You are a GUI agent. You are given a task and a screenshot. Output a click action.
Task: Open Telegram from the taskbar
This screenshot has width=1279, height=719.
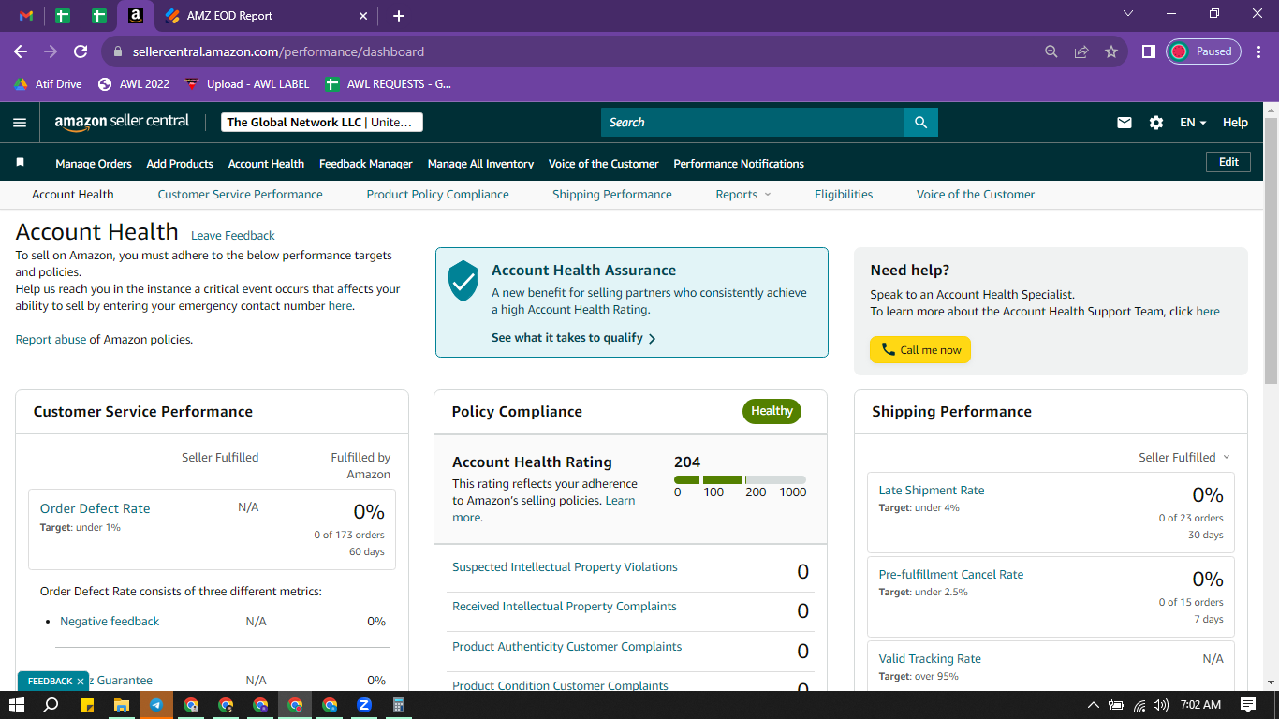click(156, 705)
